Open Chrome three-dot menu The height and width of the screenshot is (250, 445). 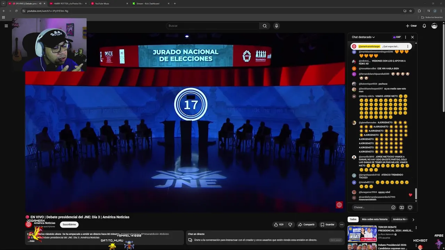tap(441, 11)
